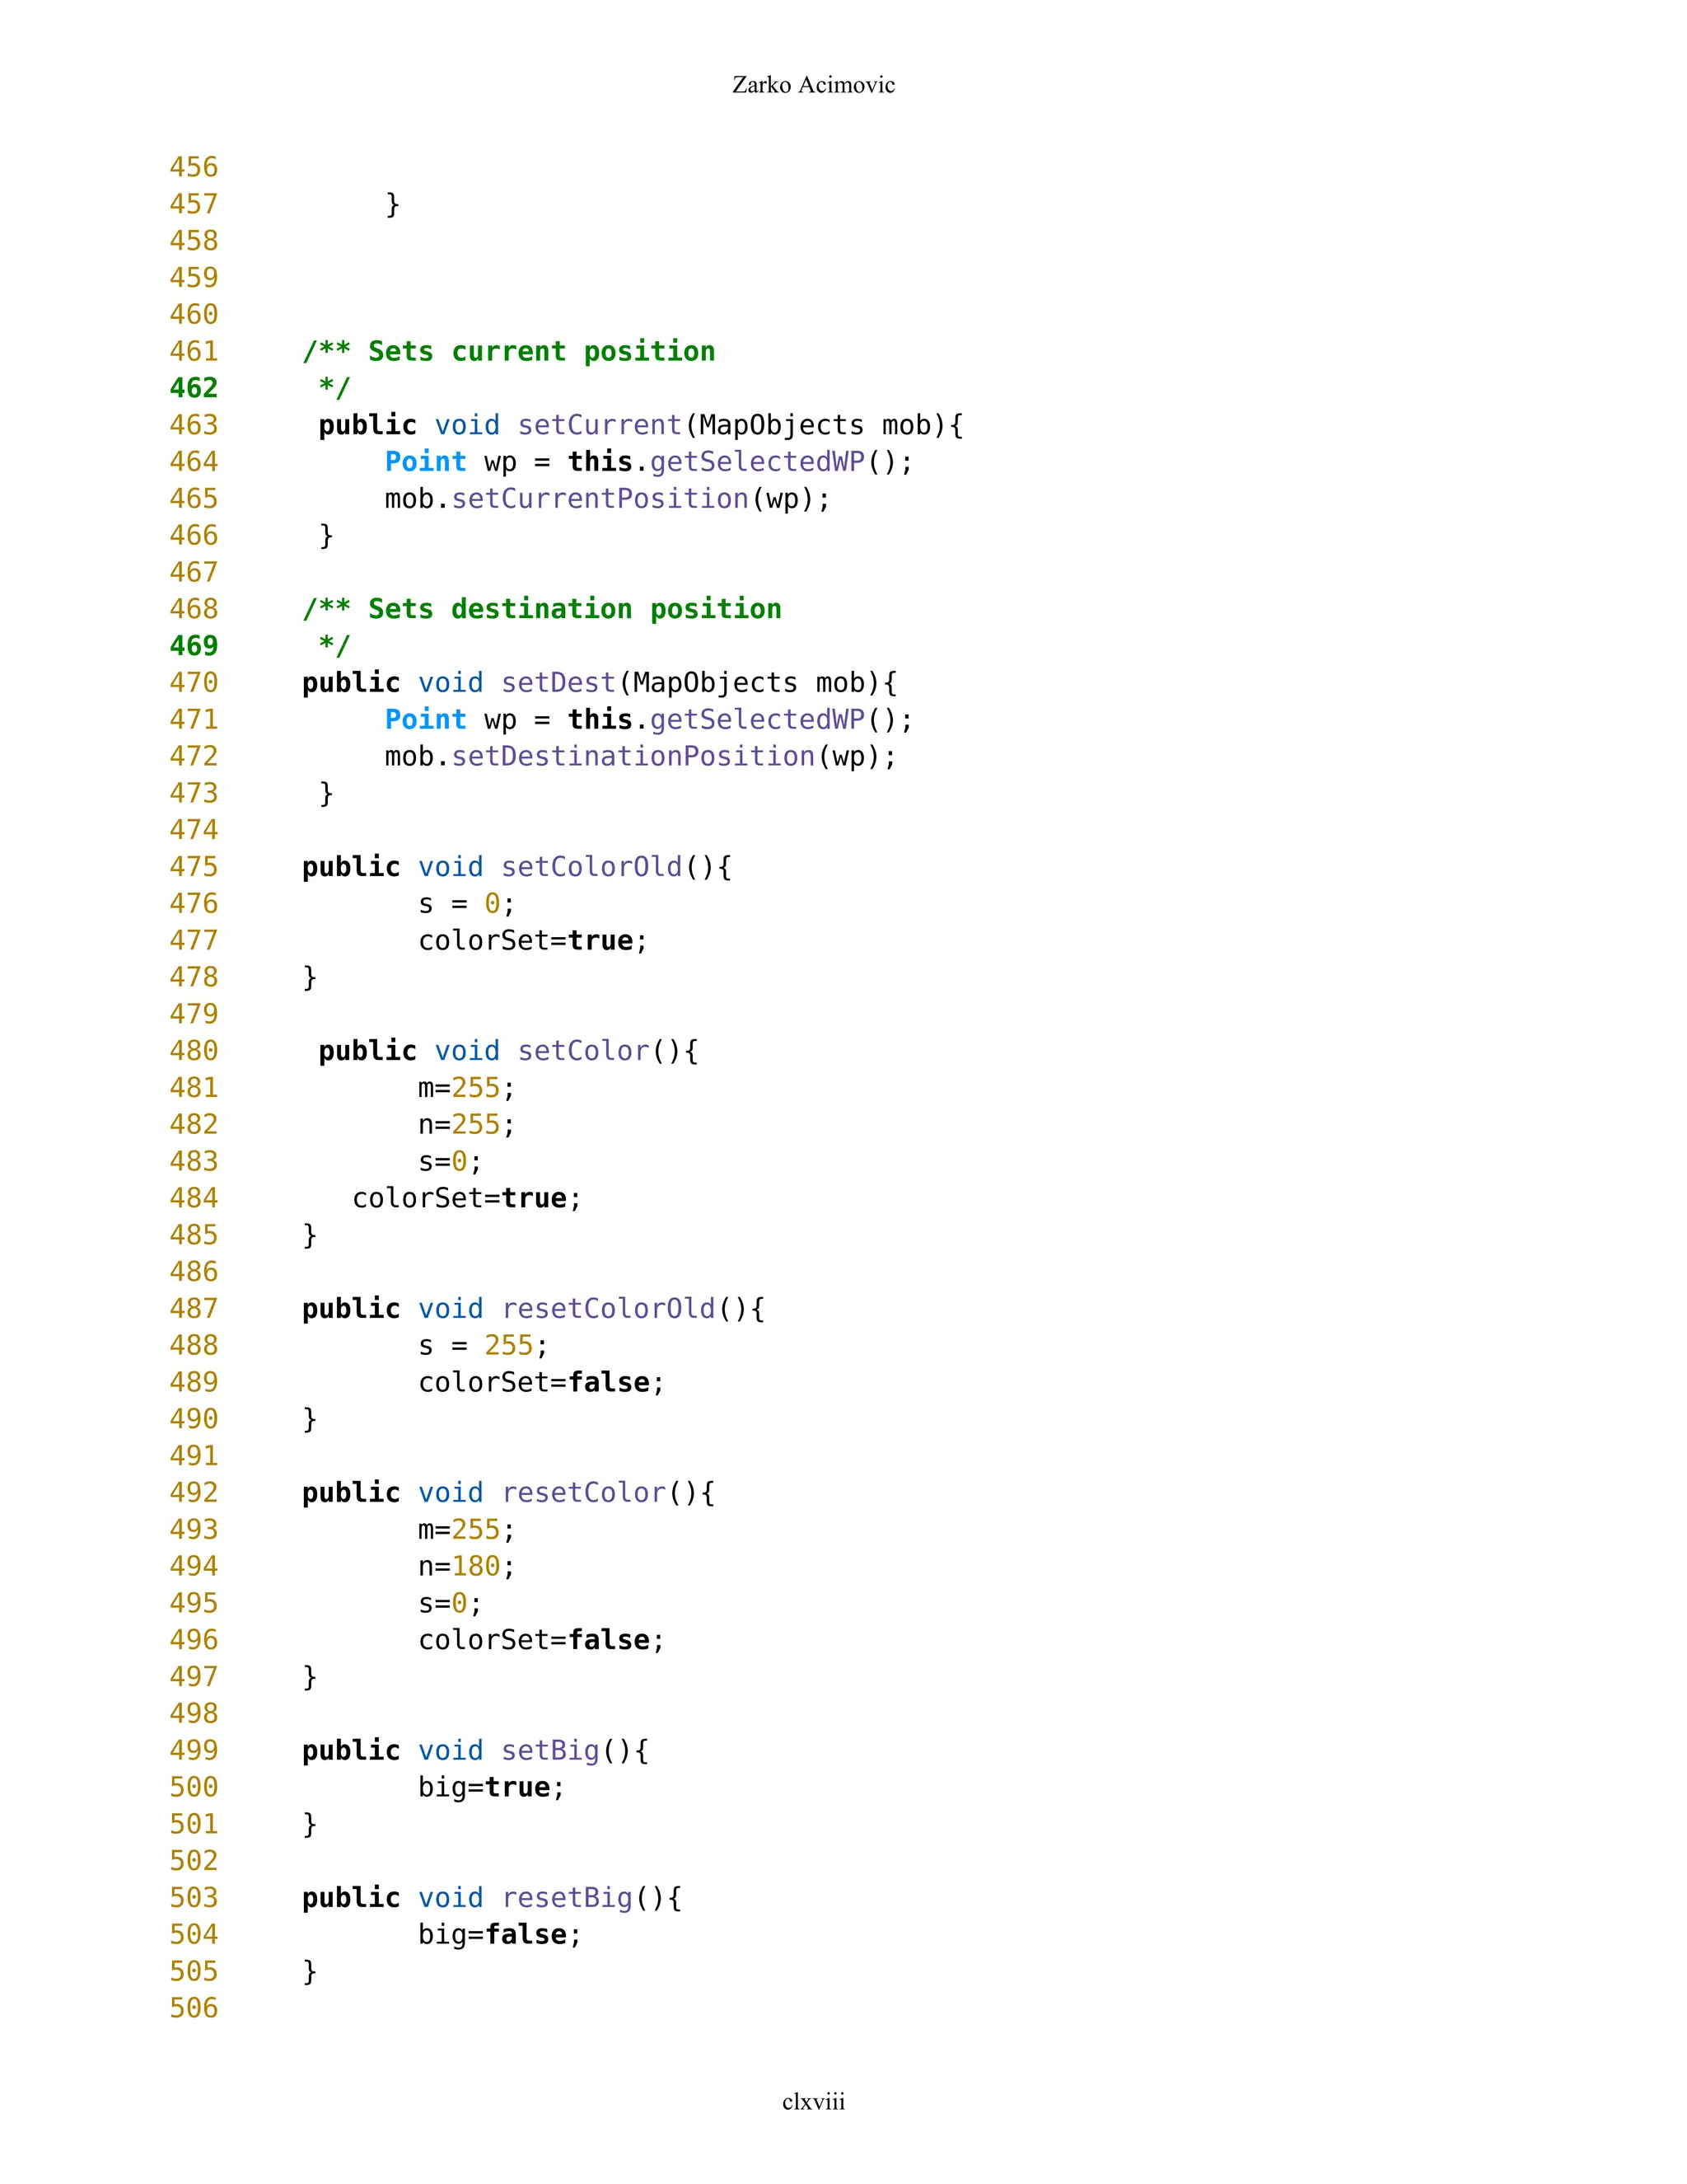Image resolution: width=1687 pixels, height=2184 pixels.
Task: Click closing brace on line 457
Action: point(393,205)
